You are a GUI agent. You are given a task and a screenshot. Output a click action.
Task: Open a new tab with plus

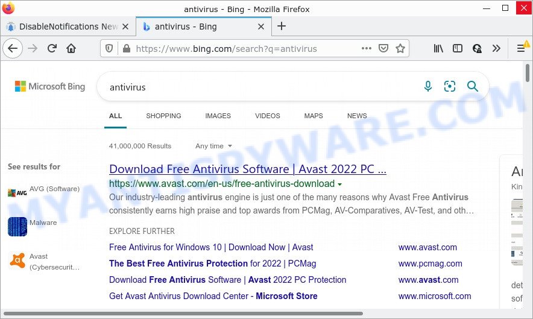(282, 26)
